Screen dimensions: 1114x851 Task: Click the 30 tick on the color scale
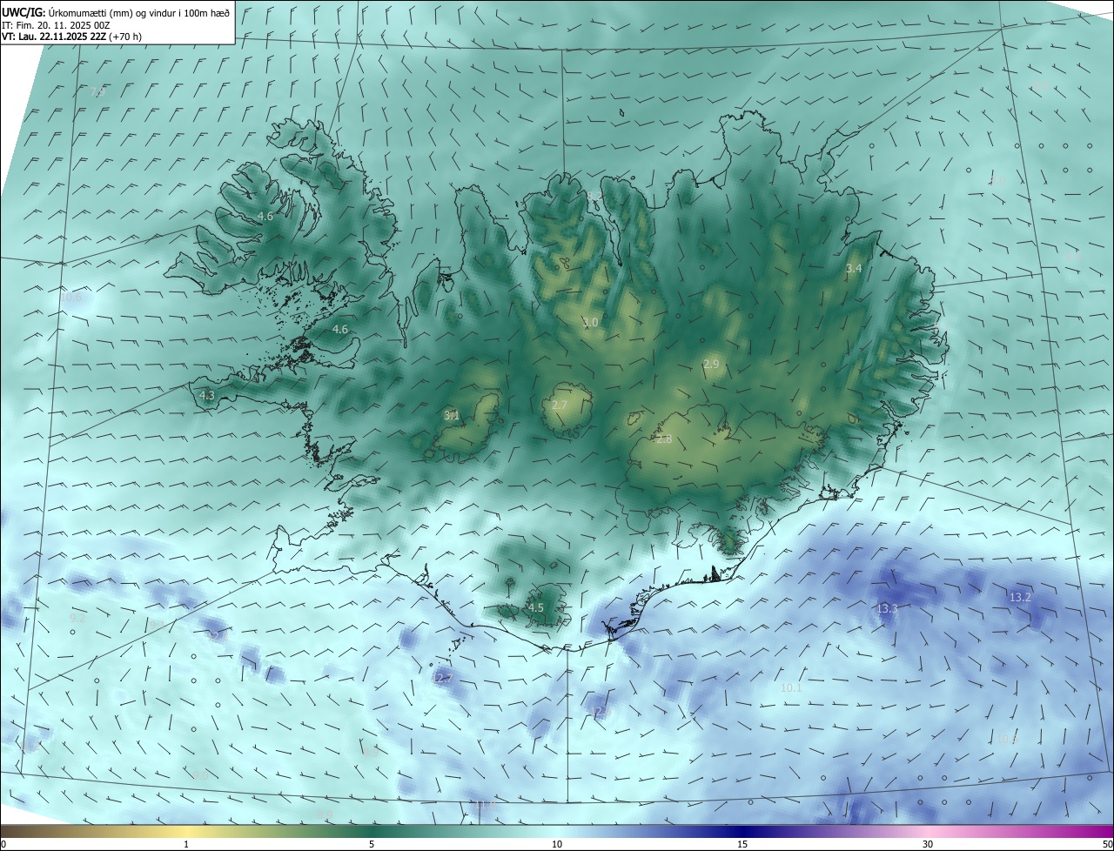(x=928, y=844)
